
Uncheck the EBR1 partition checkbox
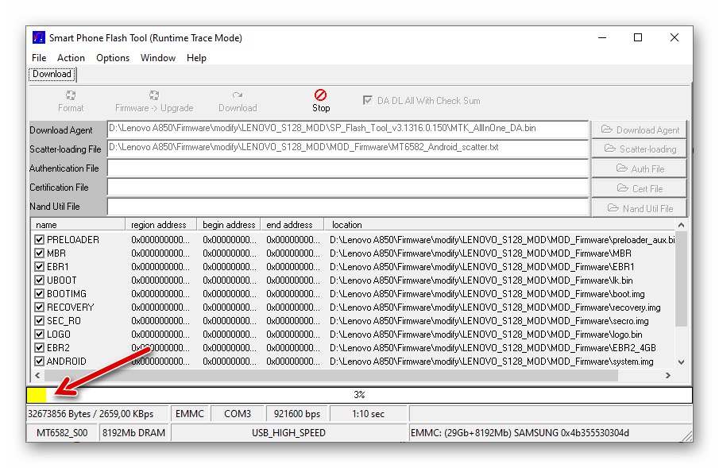(39, 266)
